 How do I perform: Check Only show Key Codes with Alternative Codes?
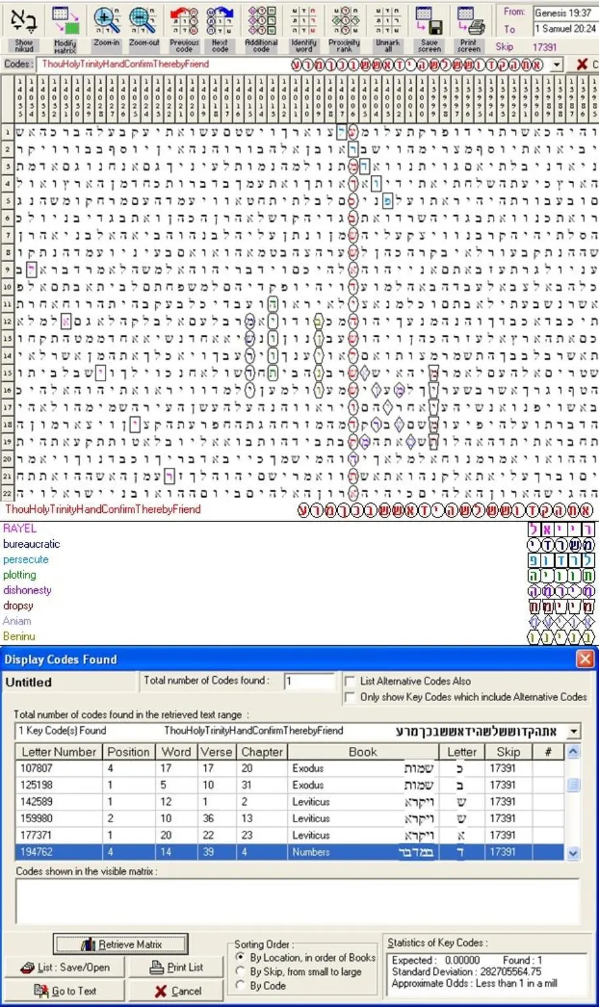351,697
